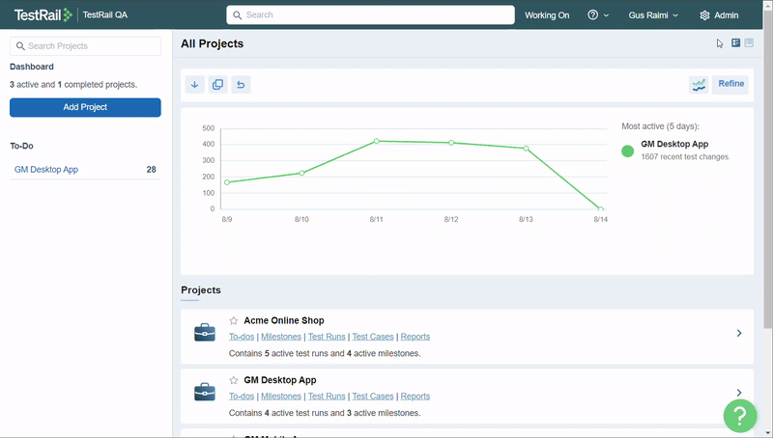Click the Refine button
The height and width of the screenshot is (438, 773).
pyautogui.click(x=730, y=84)
